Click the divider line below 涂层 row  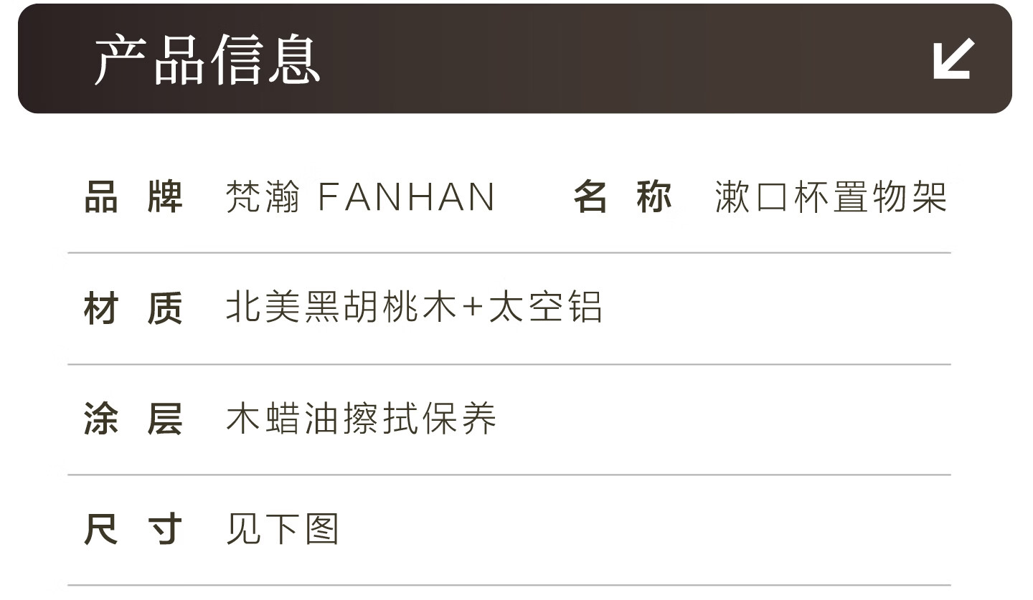[509, 475]
